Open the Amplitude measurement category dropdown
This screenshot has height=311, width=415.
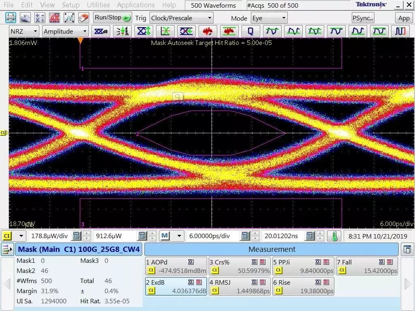[x=65, y=31]
